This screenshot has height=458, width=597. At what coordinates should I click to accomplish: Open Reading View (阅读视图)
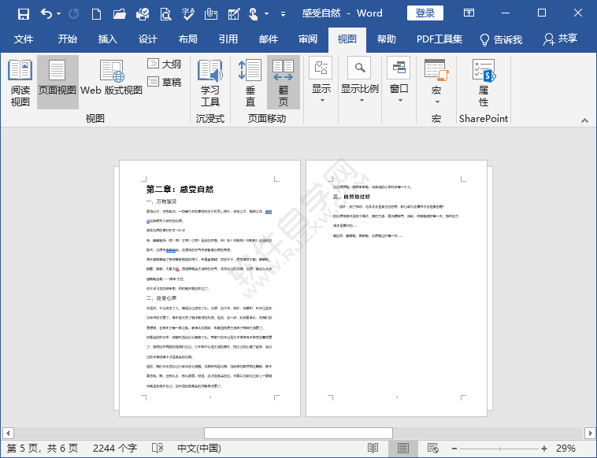20,83
